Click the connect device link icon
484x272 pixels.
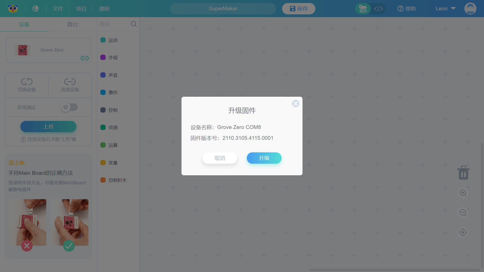click(70, 82)
